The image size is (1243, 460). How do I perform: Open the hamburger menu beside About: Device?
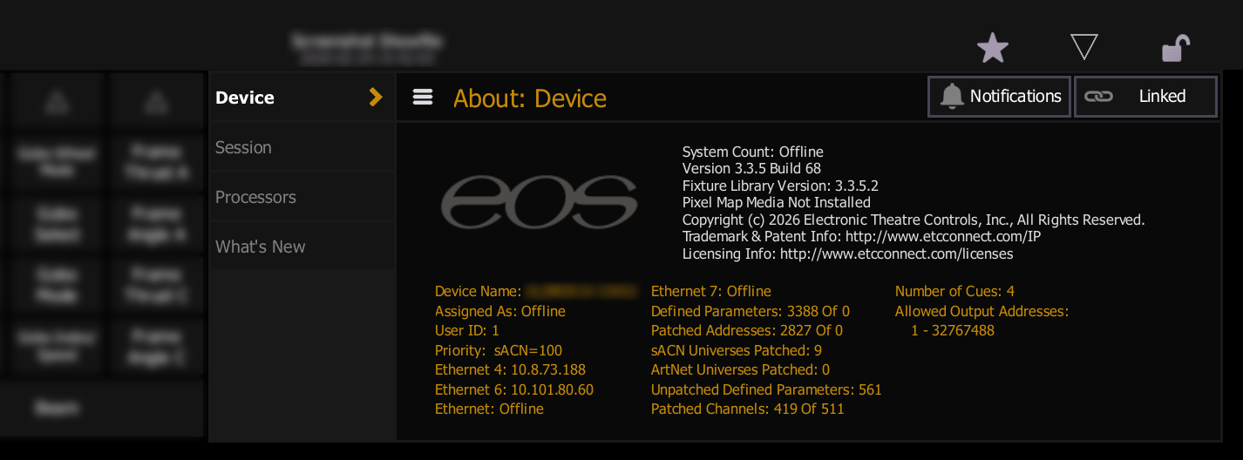point(423,97)
